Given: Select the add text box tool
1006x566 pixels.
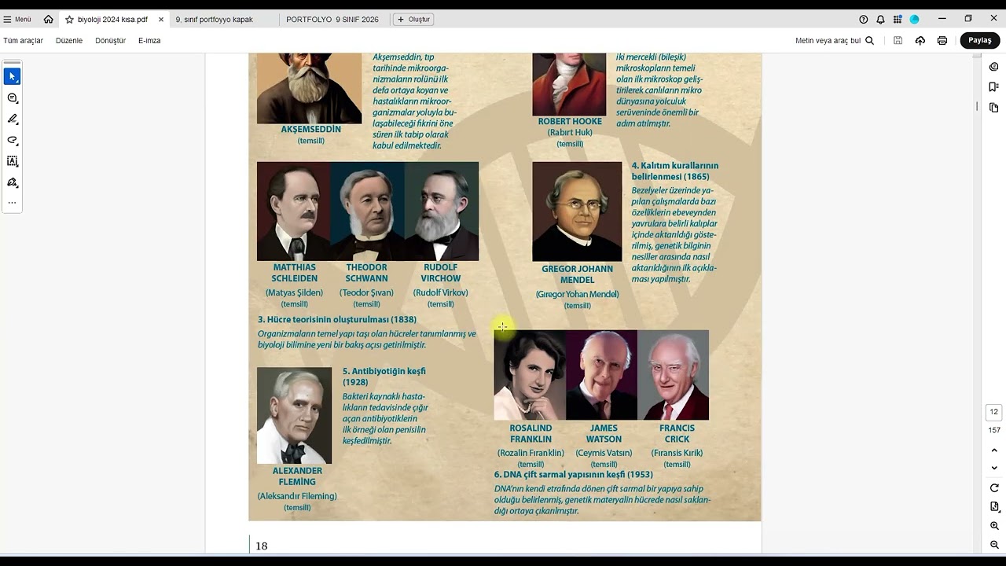Looking at the screenshot, I should coord(12,161).
